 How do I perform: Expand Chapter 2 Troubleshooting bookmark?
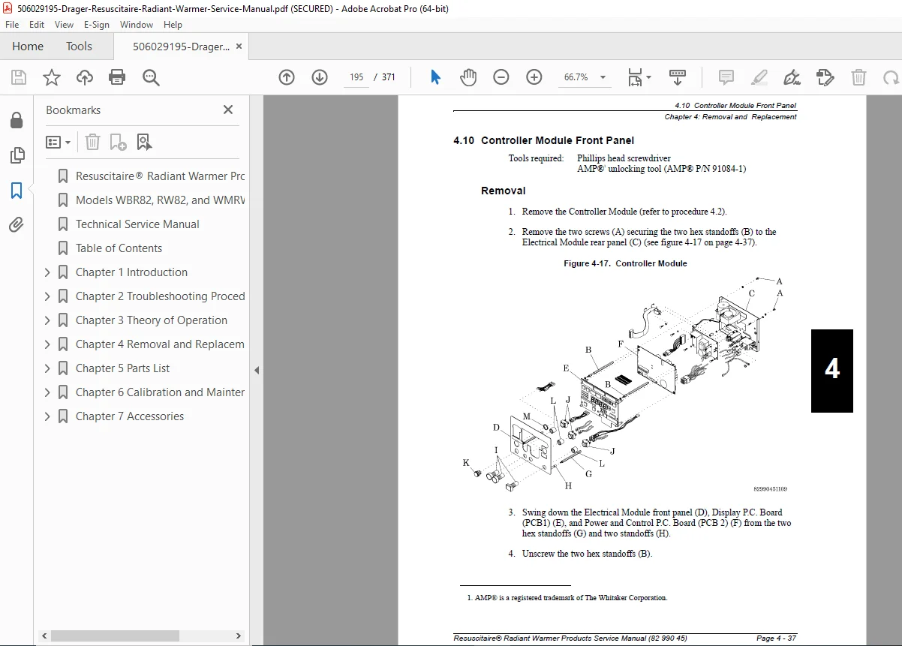pos(47,296)
